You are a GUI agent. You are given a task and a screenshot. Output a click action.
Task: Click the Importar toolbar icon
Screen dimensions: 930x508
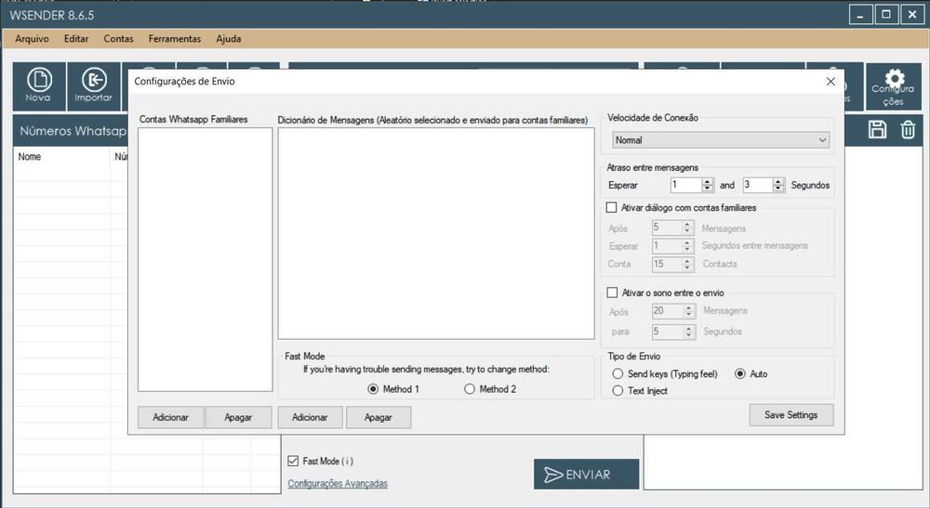click(x=93, y=86)
